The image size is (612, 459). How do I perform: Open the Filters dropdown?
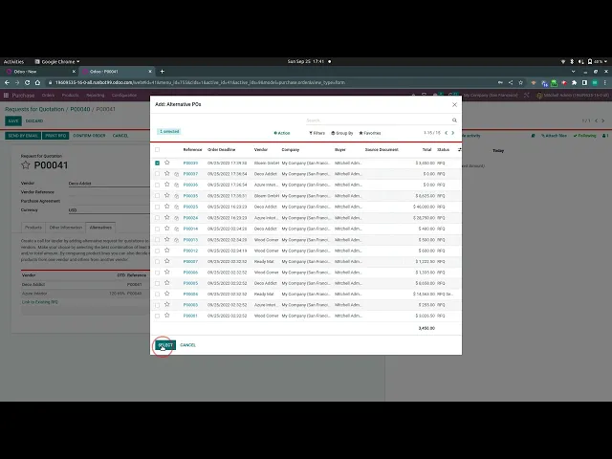coord(317,133)
